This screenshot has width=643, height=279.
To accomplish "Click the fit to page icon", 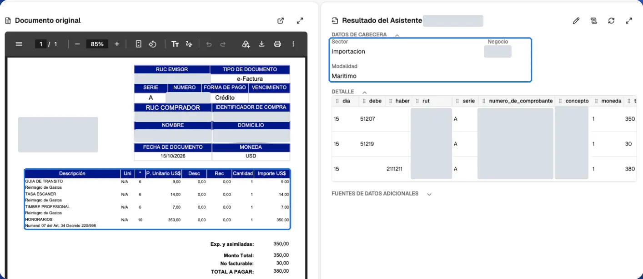I will [139, 44].
